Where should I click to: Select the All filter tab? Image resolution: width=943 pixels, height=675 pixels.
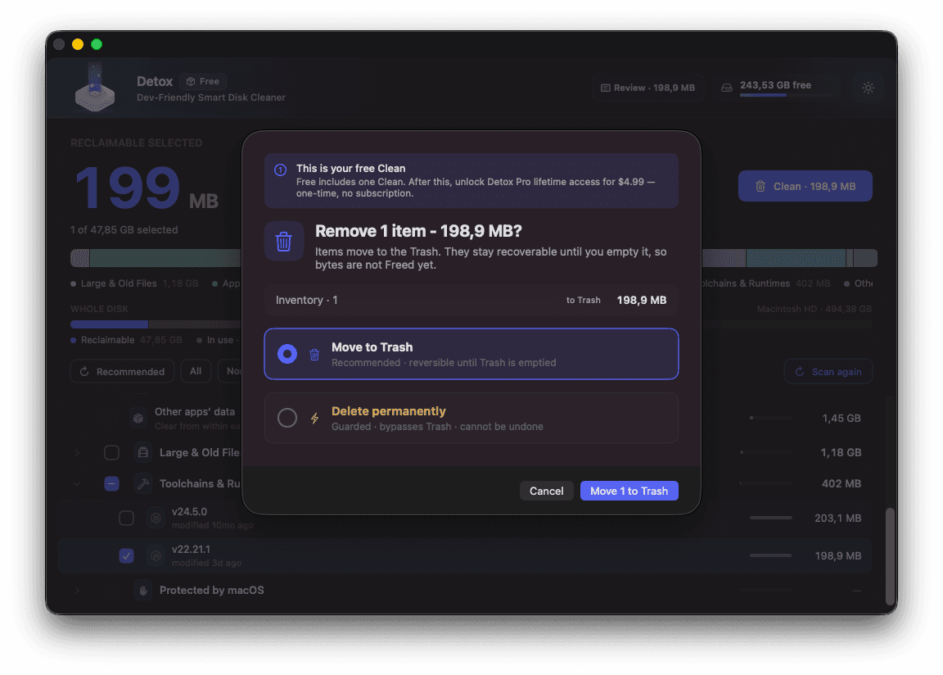(196, 371)
